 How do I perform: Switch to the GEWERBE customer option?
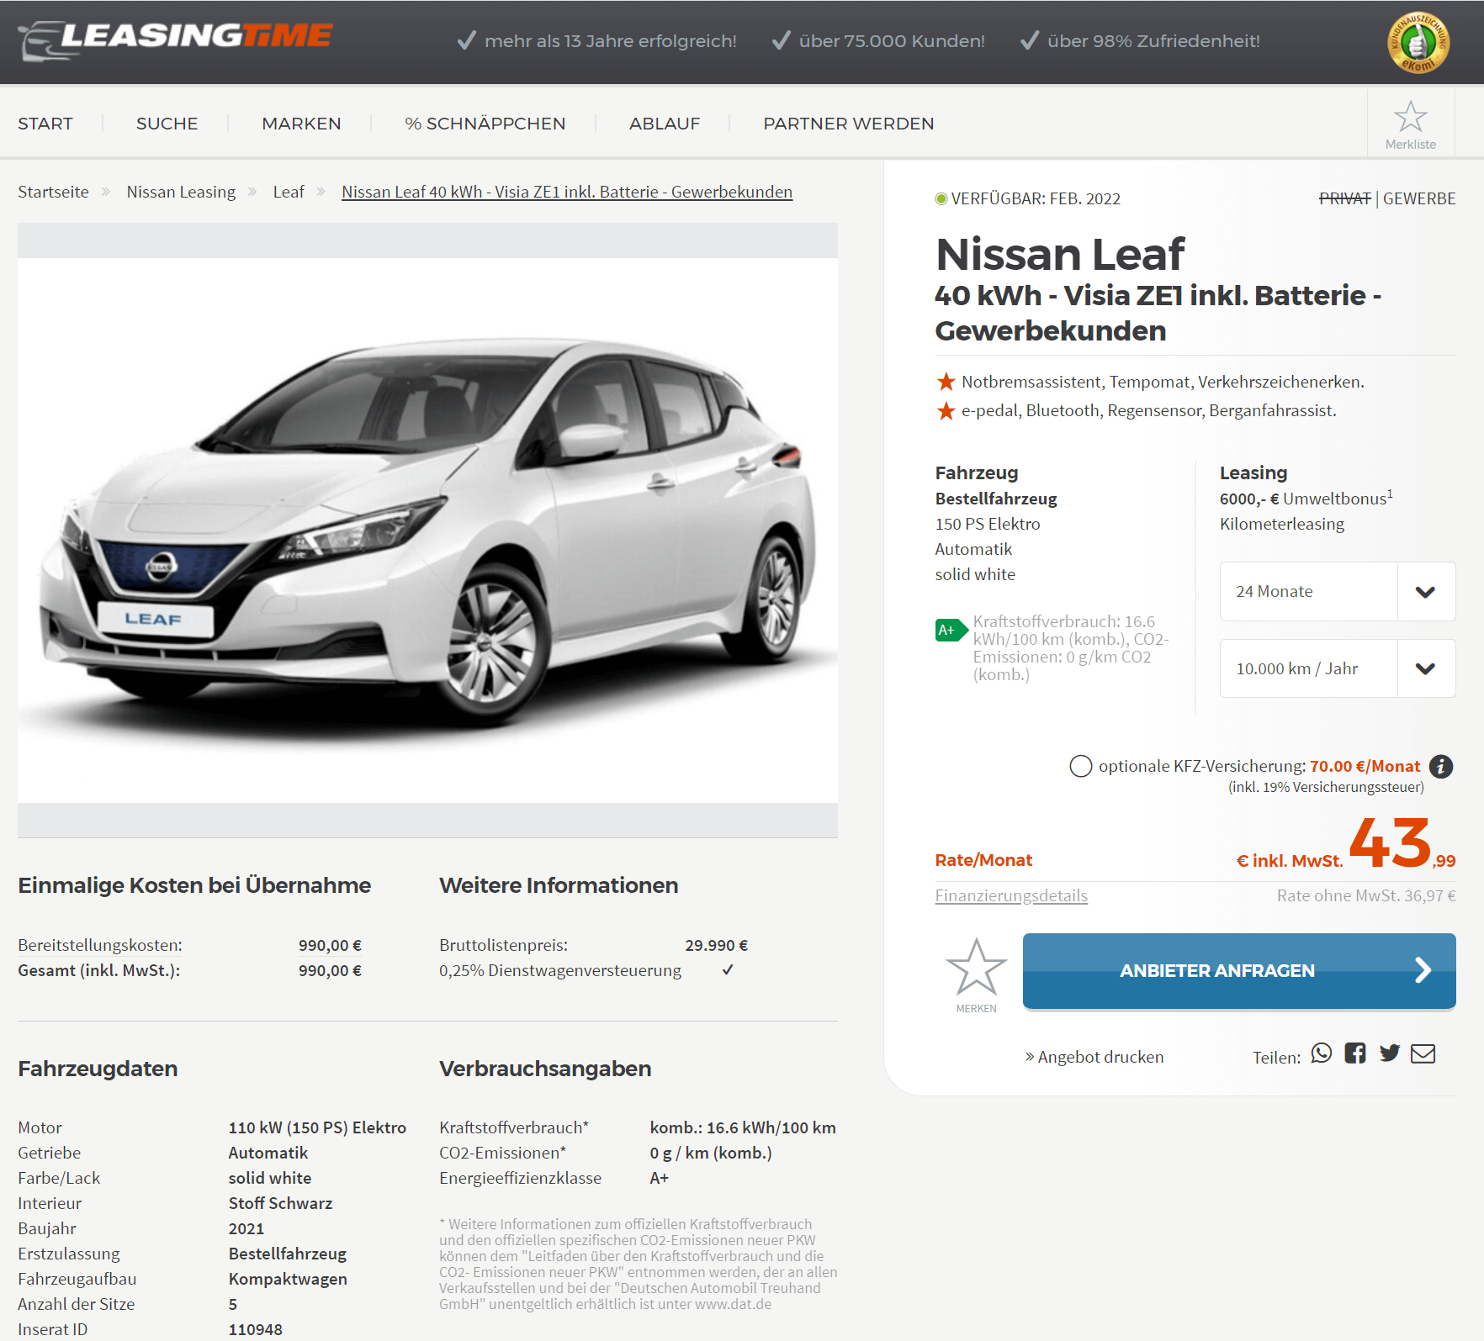point(1419,198)
